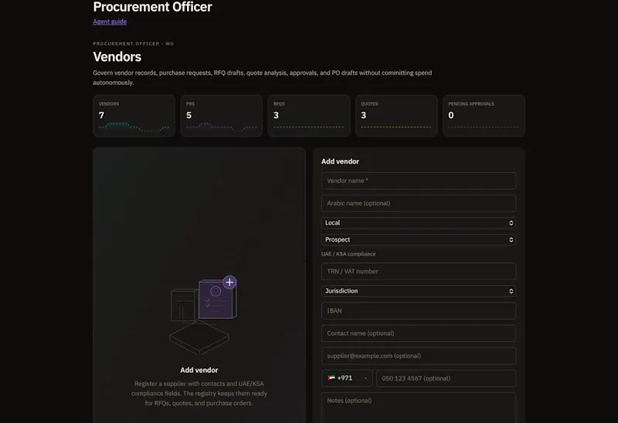Focus the IBAN input field
This screenshot has height=423, width=618.
419,311
